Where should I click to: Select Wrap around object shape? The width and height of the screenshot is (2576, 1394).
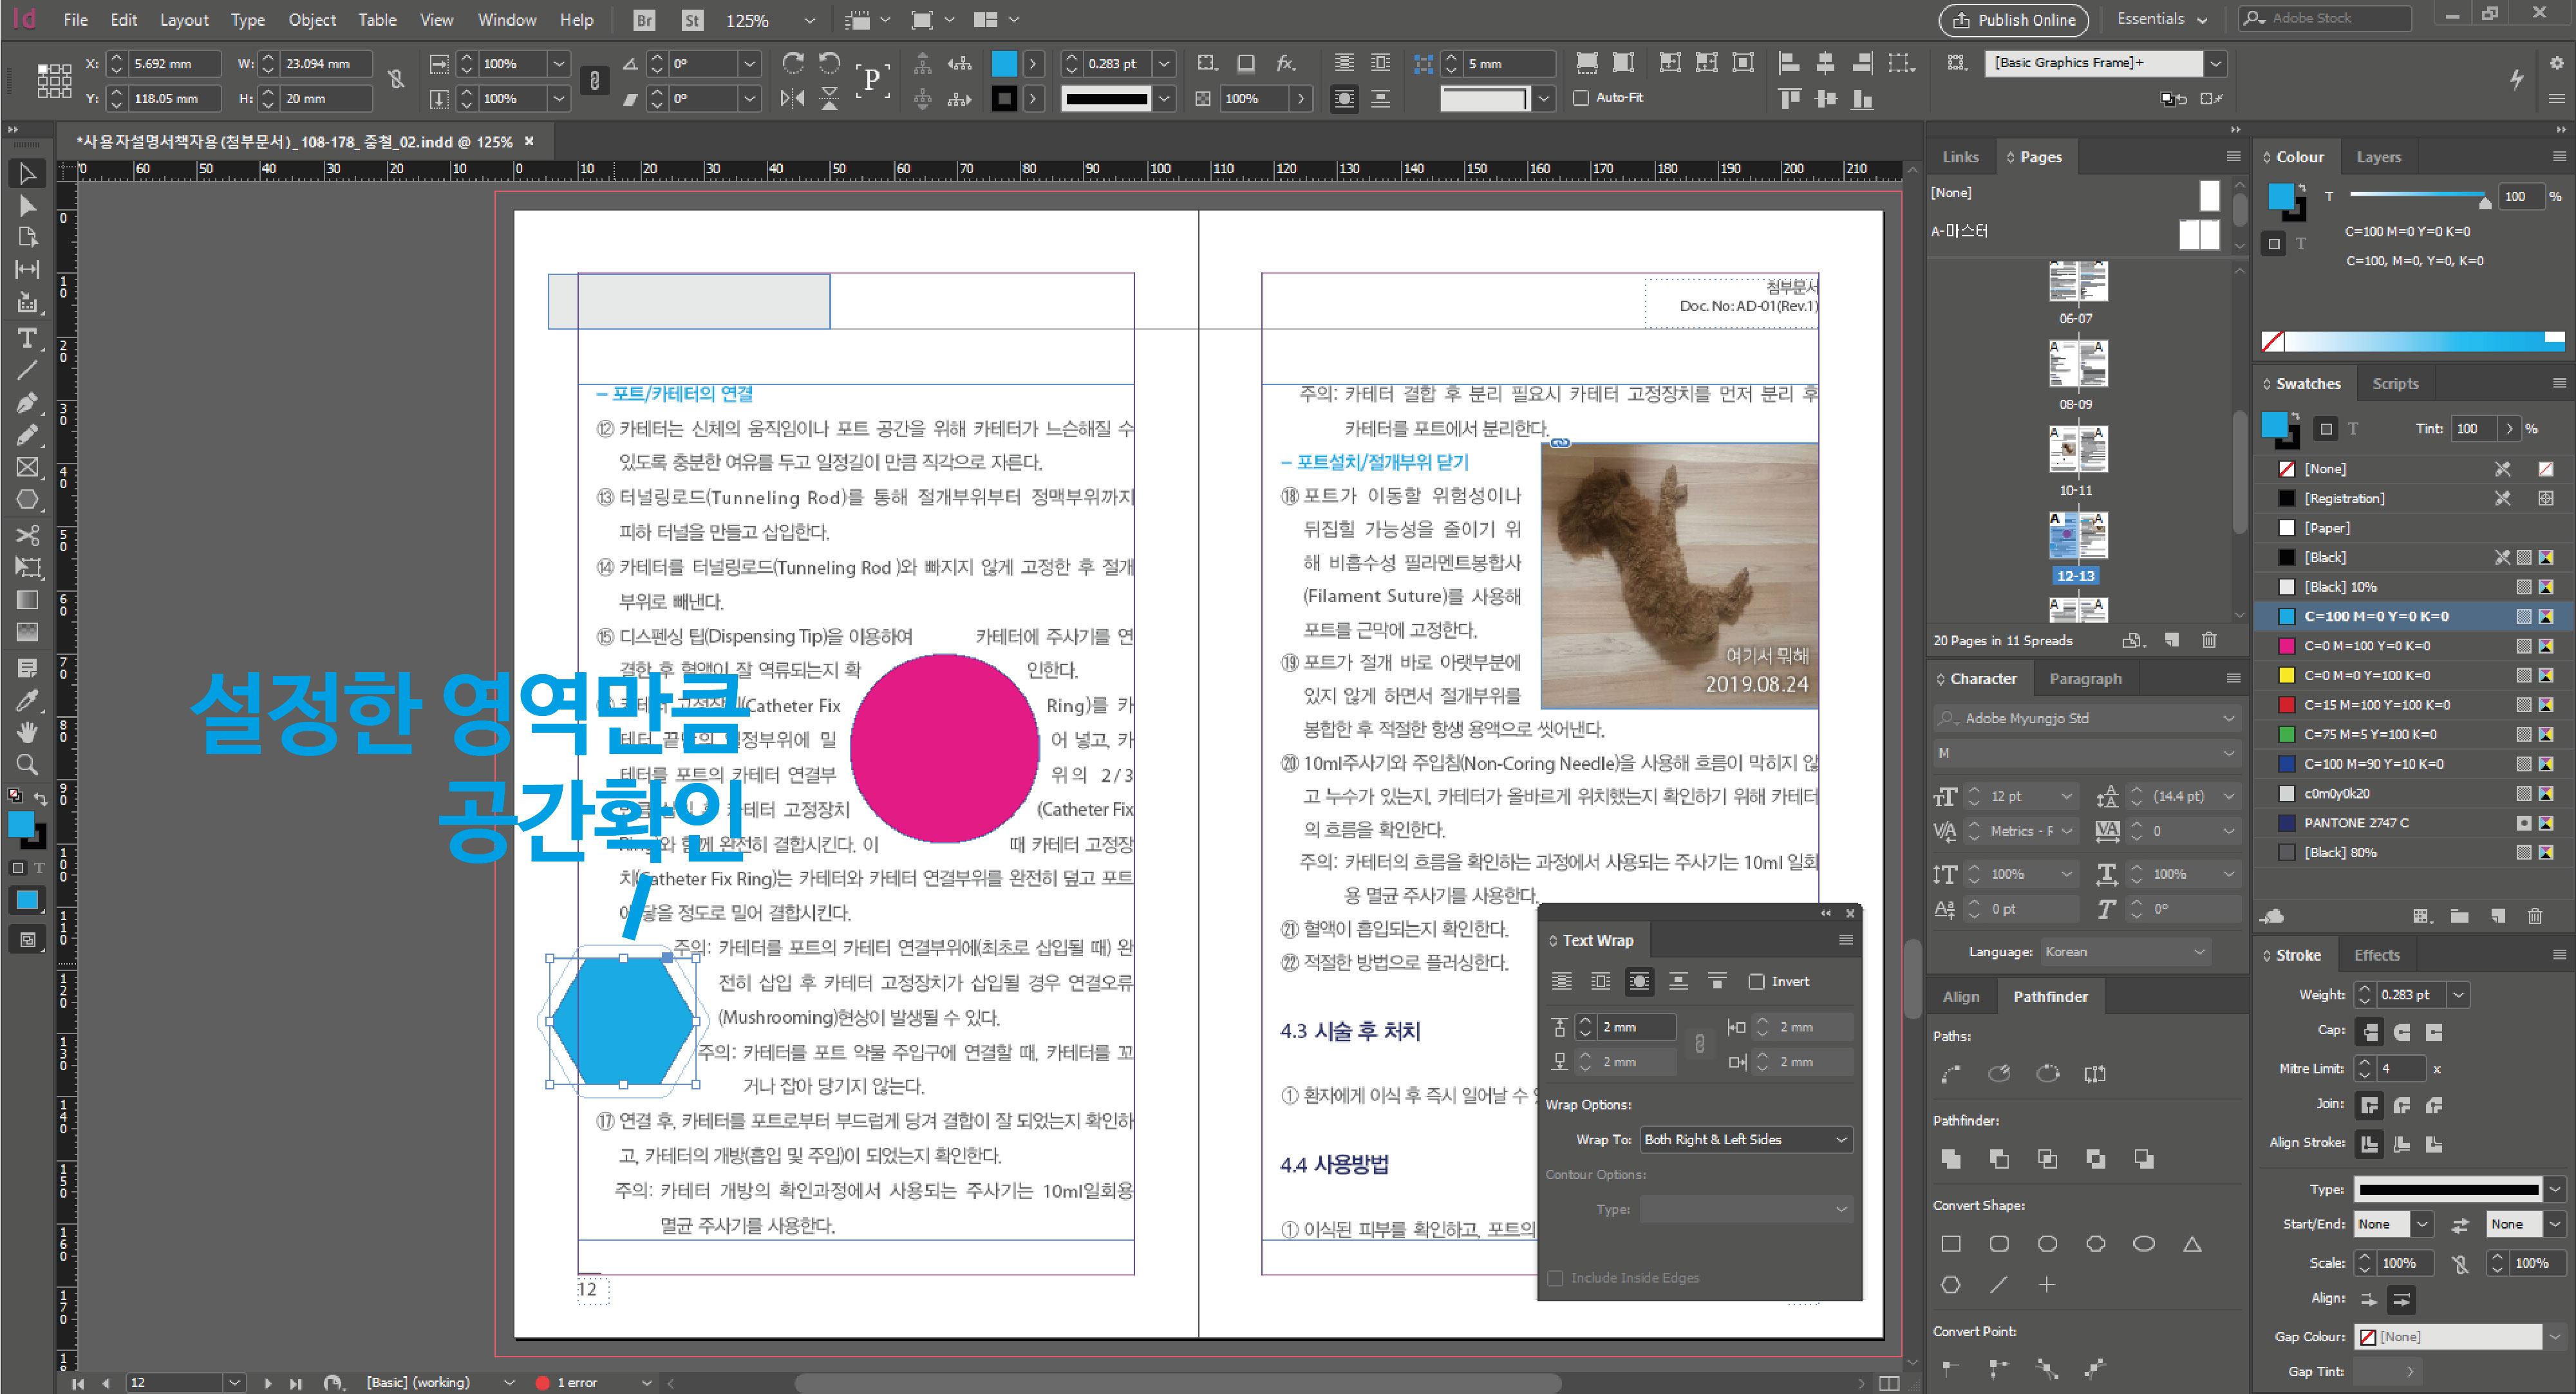[1639, 981]
